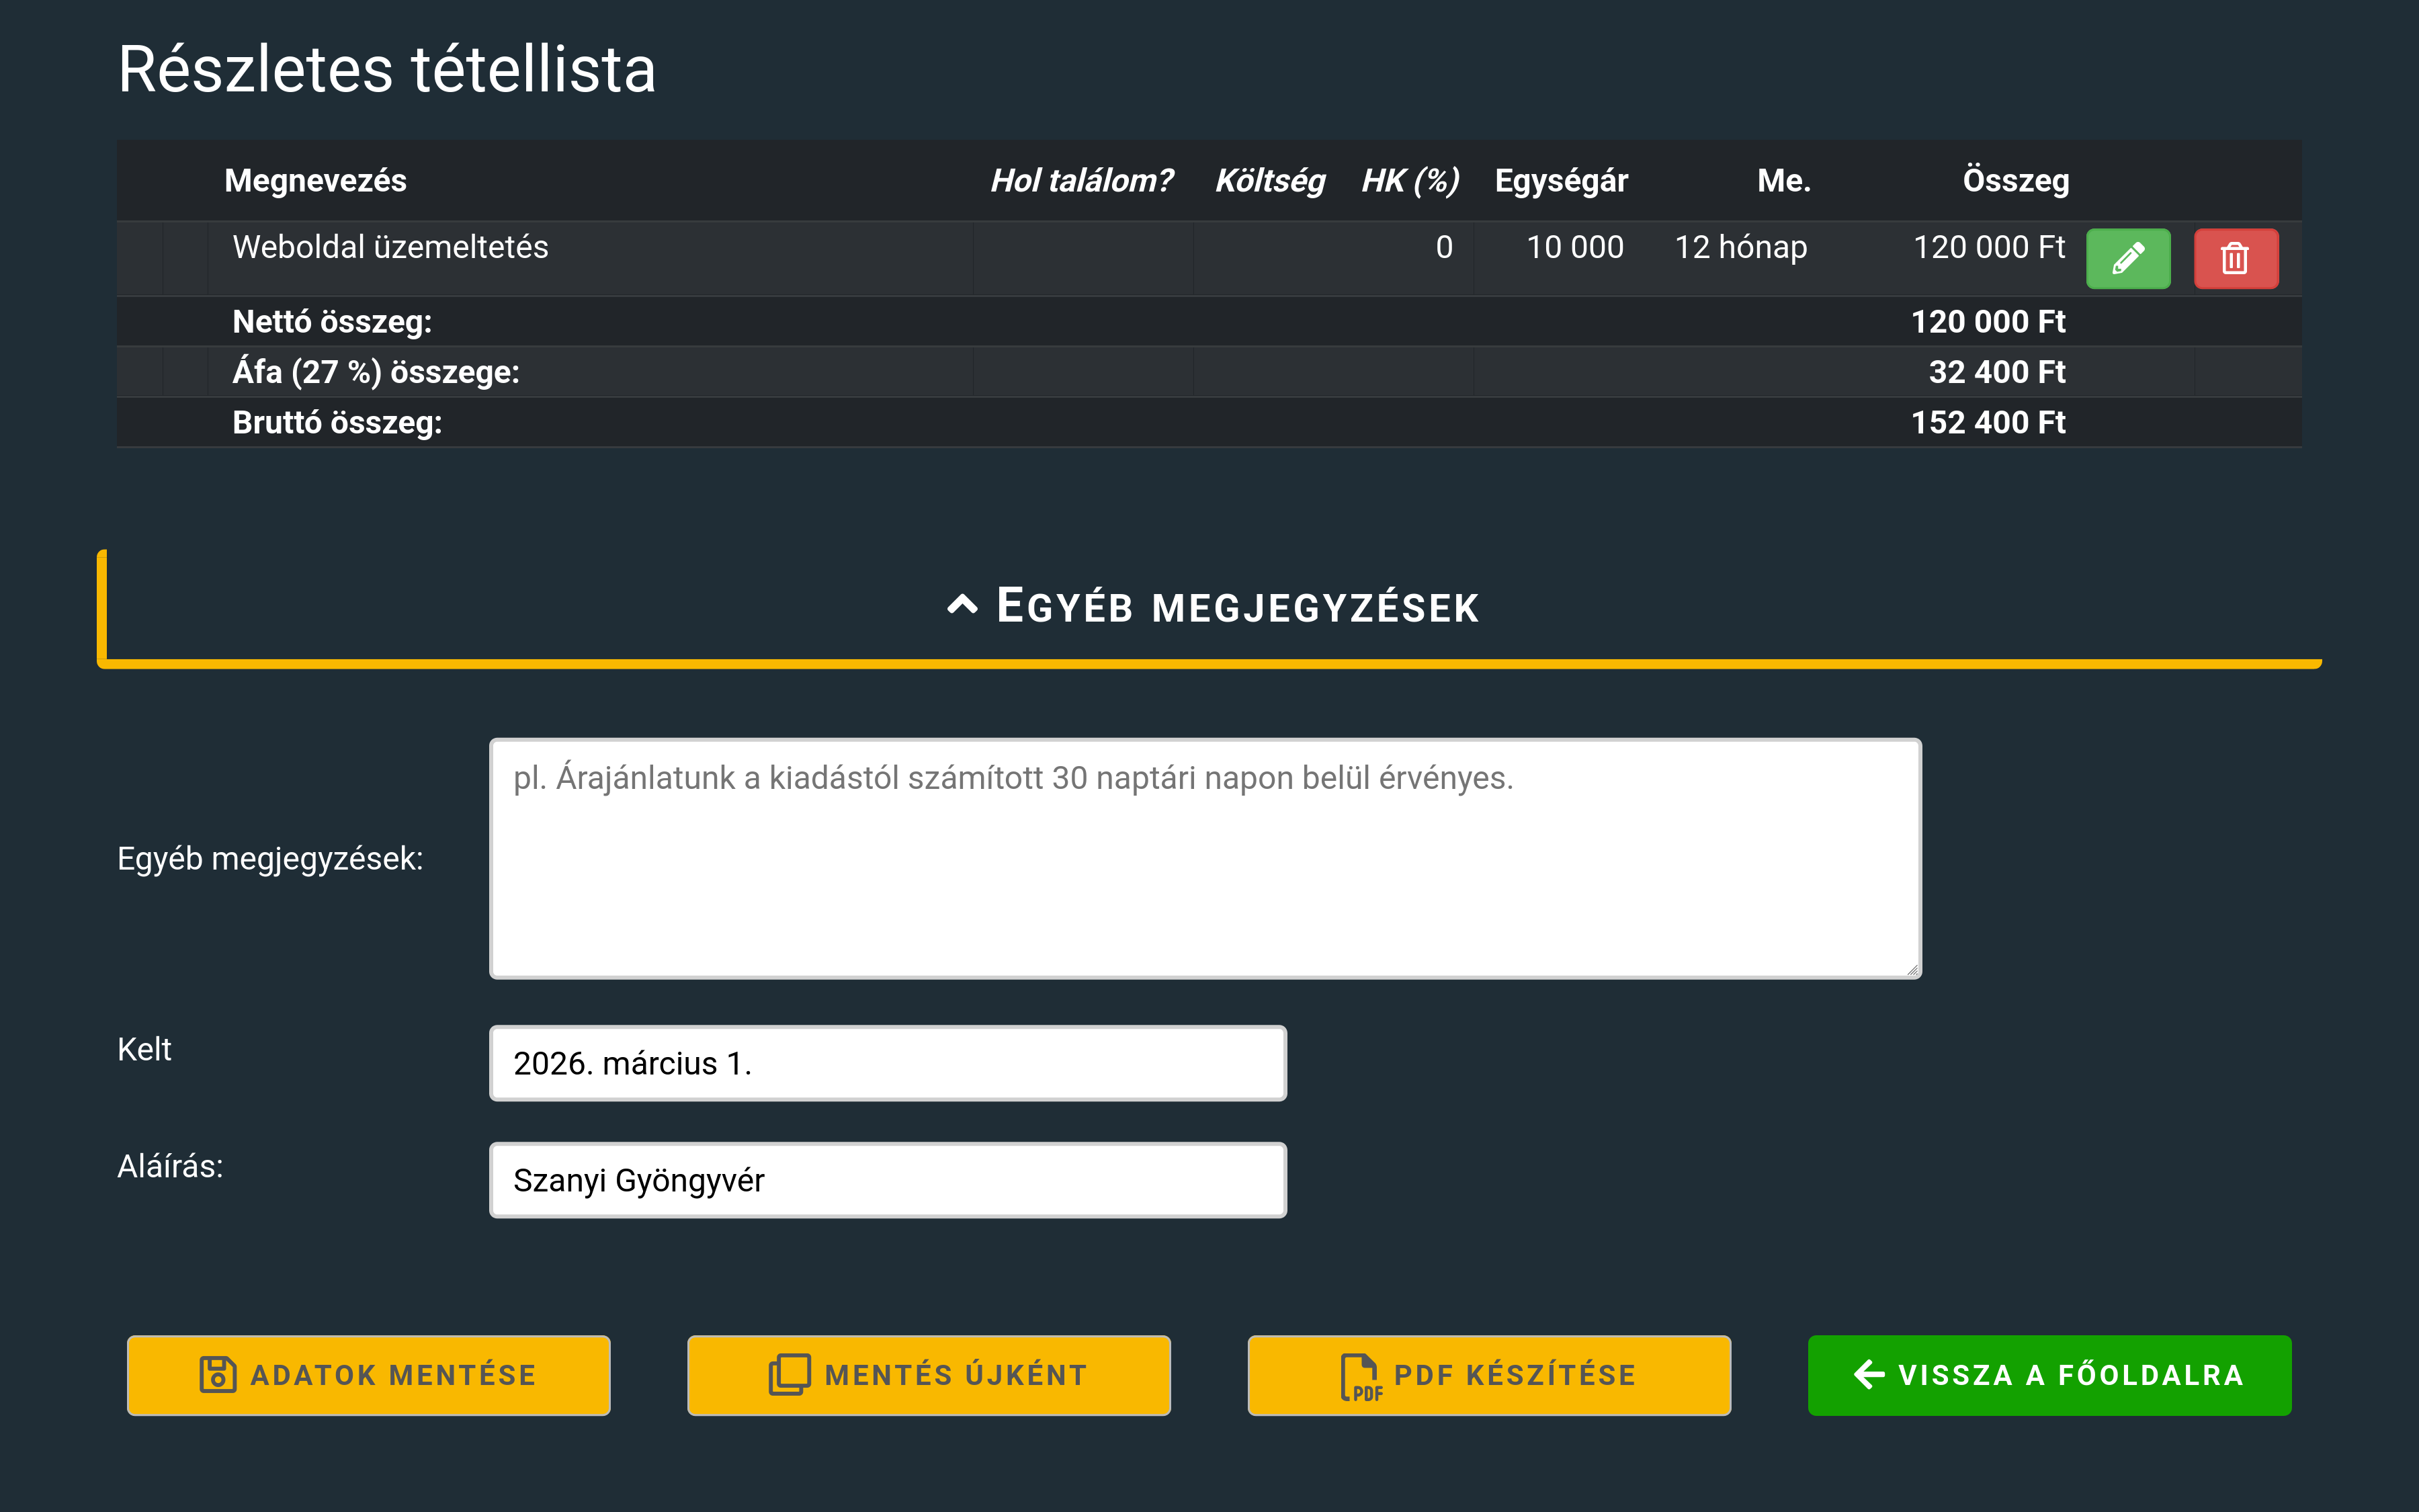Image resolution: width=2419 pixels, height=1512 pixels.
Task: Click the Egyéb megjegyzések textarea
Action: coord(1205,858)
